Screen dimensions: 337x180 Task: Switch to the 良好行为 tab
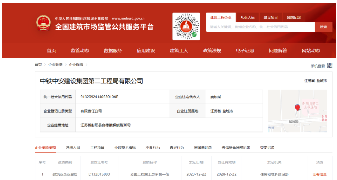pyautogui.click(x=177, y=147)
